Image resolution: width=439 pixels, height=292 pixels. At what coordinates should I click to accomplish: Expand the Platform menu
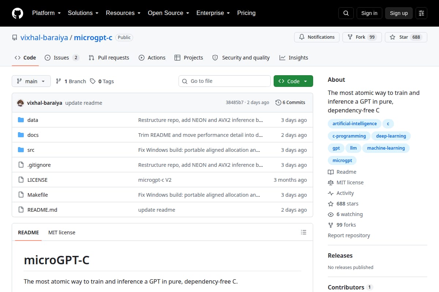46,13
